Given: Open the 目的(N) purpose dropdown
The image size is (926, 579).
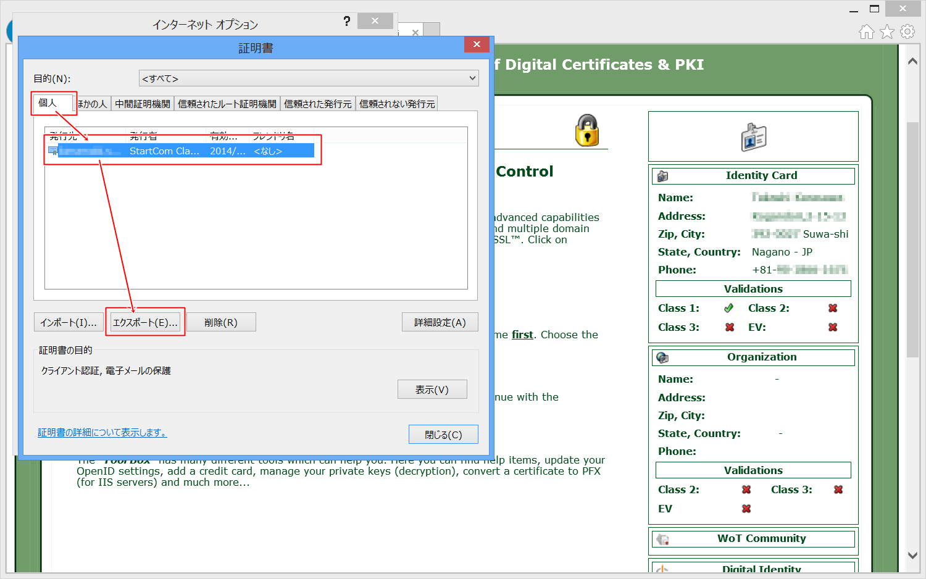Looking at the screenshot, I should pos(309,78).
